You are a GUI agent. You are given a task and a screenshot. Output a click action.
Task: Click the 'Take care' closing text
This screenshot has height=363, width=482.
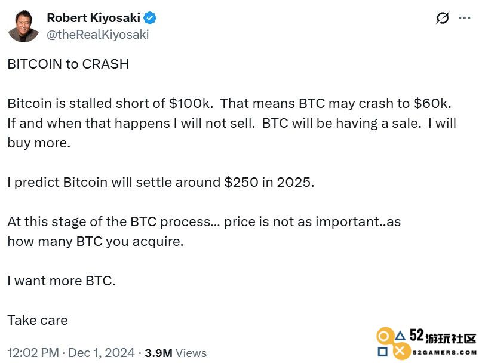click(38, 320)
